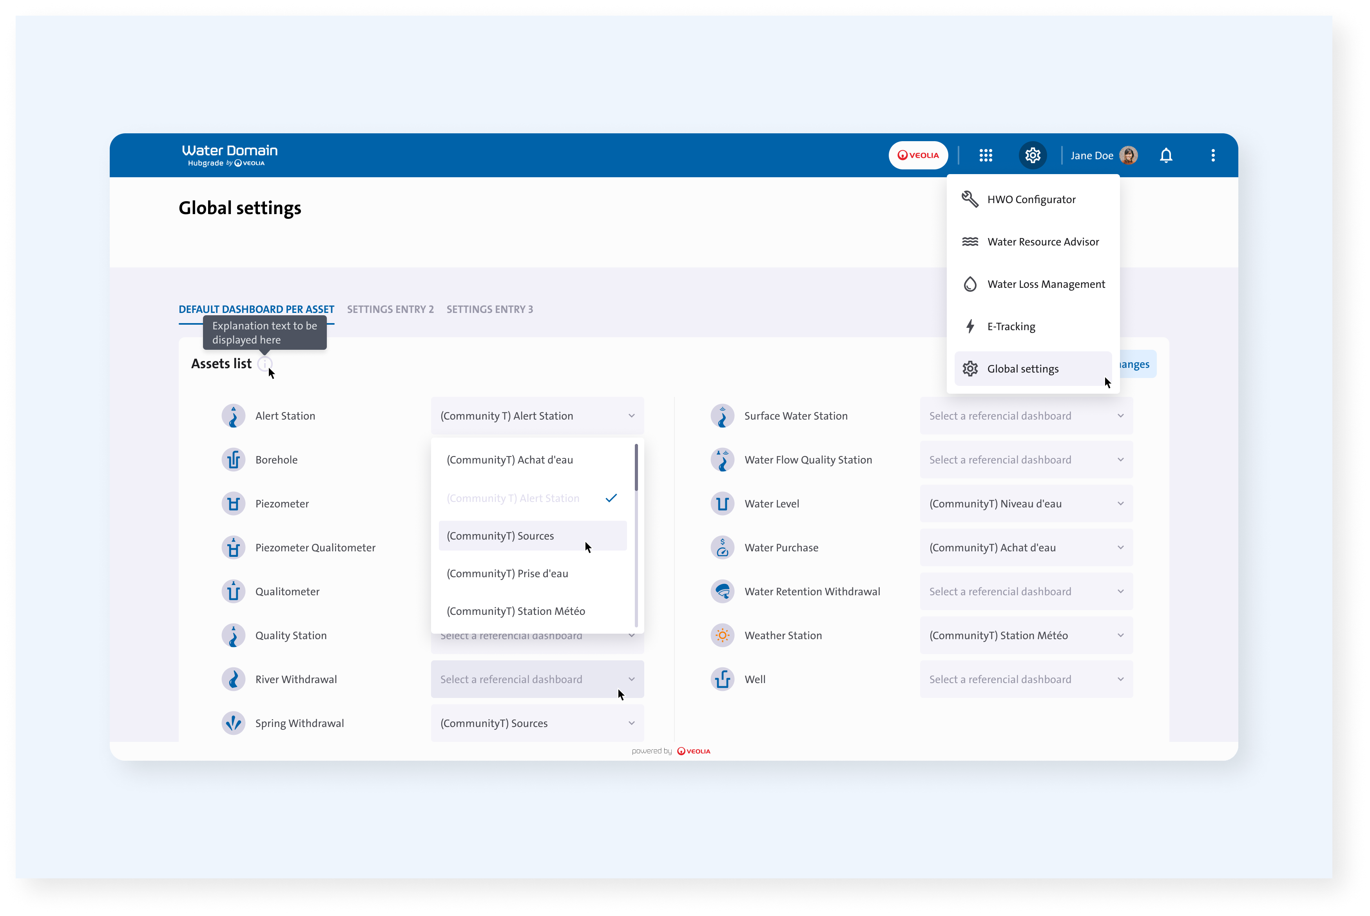Choose (CommunityT) Sources in open list
Image resolution: width=1370 pixels, height=916 pixels.
(532, 536)
